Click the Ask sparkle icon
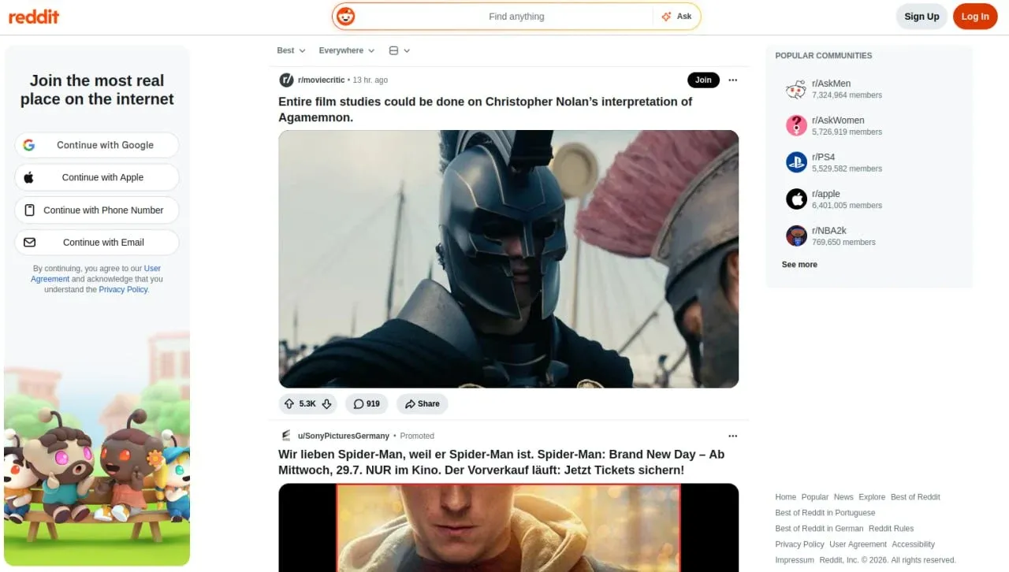The height and width of the screenshot is (572, 1009). pyautogui.click(x=666, y=17)
